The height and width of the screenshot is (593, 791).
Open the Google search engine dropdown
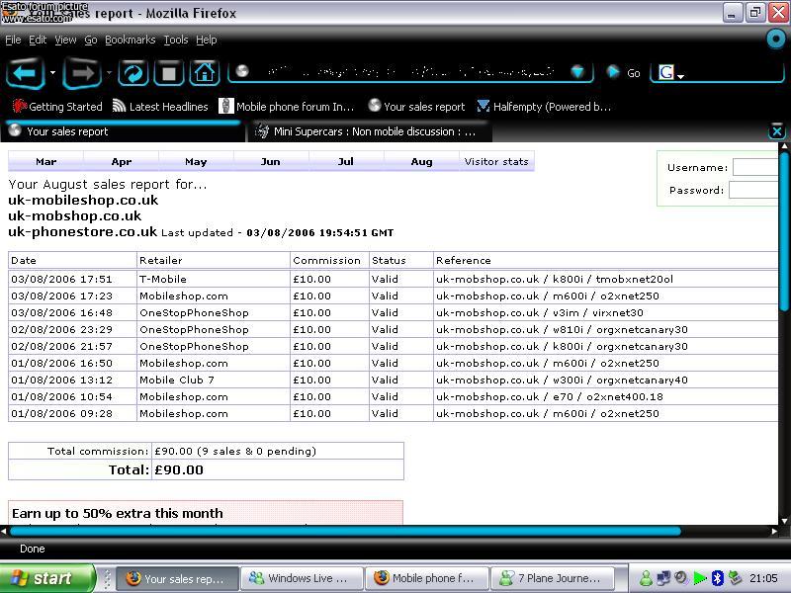coord(680,76)
